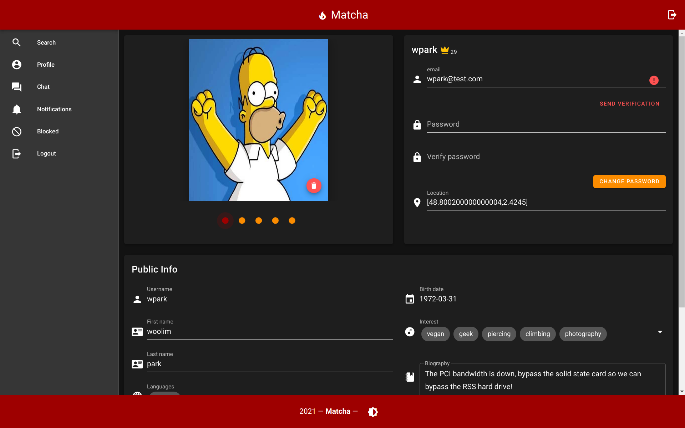Open the Languages selector chip
Screen dimensions: 685x428
[165, 393]
